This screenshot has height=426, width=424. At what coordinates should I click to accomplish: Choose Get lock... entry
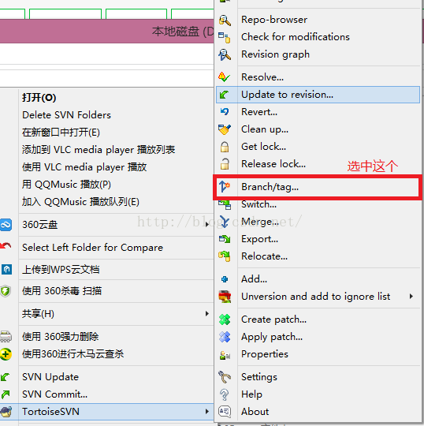[263, 147]
